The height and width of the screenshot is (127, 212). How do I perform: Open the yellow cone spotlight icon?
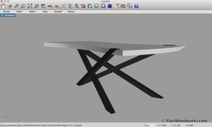pos(117,6)
